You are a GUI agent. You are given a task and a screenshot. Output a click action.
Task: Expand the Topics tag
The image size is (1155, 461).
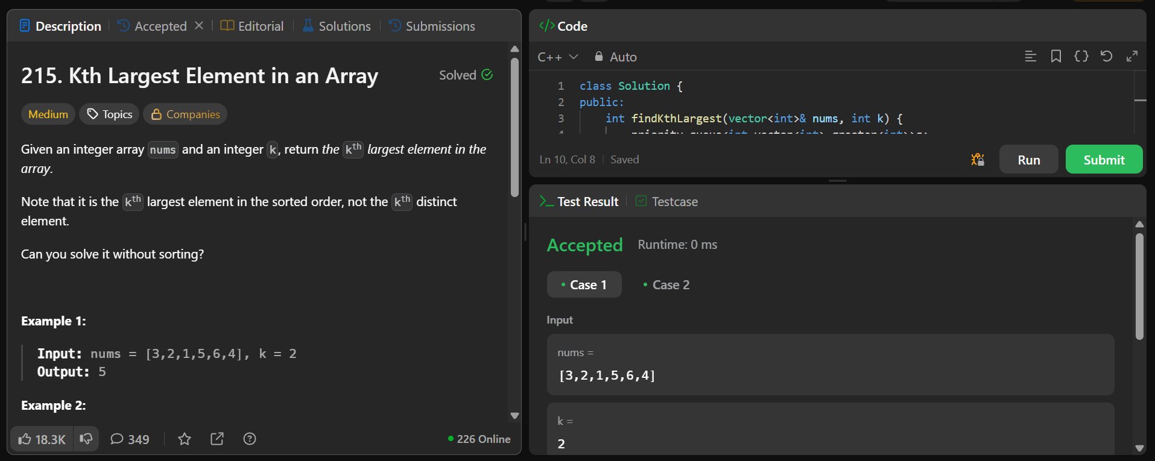pos(110,114)
